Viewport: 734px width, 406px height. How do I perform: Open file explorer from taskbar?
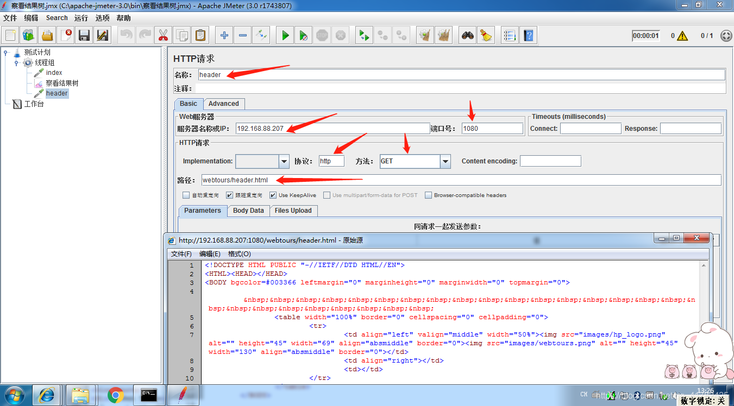coord(81,395)
